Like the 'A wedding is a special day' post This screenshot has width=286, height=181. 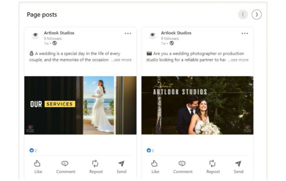pos(38,167)
